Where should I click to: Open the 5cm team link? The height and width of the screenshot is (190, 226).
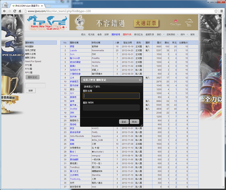[x=72, y=54]
